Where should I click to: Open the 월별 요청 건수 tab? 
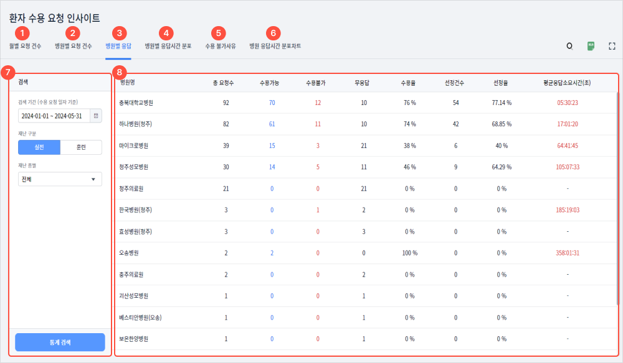(x=24, y=46)
